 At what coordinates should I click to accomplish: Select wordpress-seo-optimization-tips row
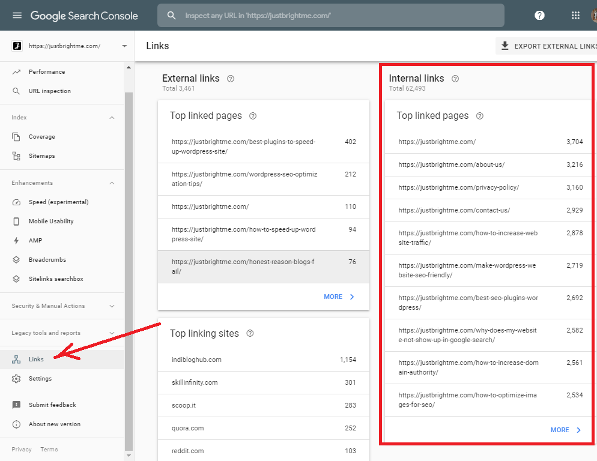(x=264, y=179)
